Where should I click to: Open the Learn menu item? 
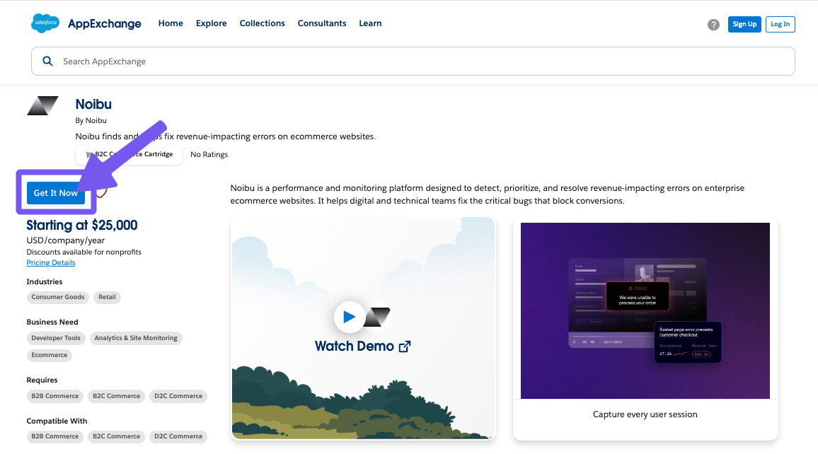[370, 23]
